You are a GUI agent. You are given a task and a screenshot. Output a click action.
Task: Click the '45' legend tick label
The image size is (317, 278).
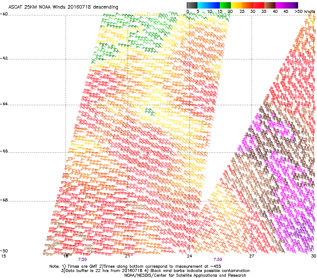(x=286, y=12)
